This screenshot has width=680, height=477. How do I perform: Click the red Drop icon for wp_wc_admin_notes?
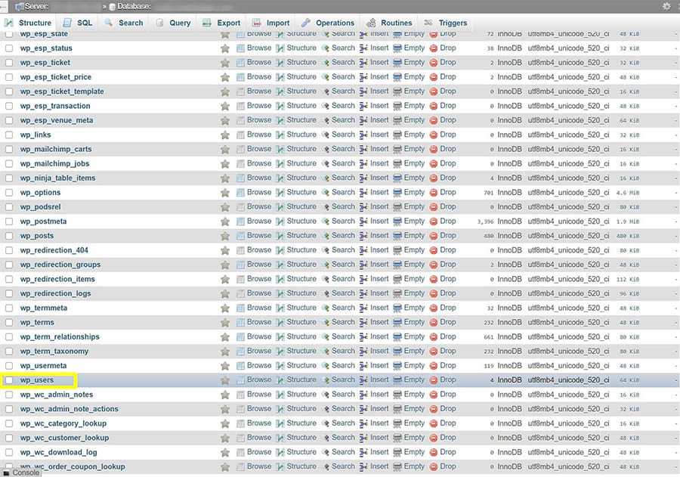433,395
